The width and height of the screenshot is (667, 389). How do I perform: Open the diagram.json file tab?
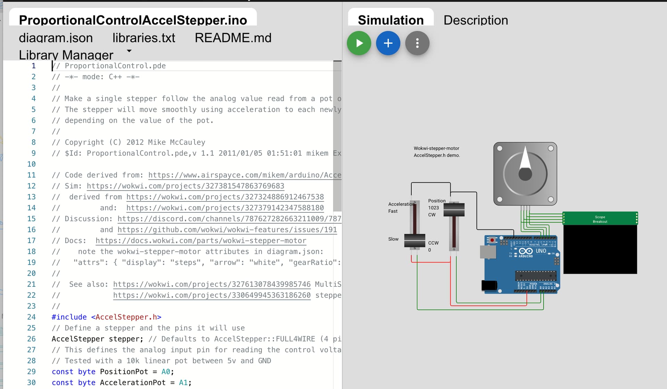click(56, 38)
